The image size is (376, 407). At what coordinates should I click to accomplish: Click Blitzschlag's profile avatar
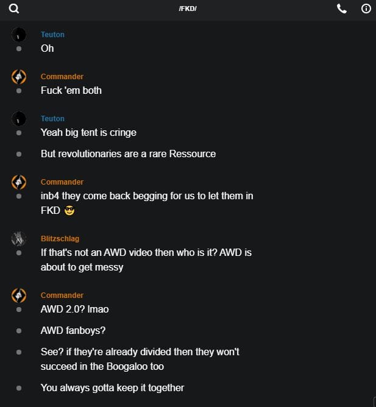pos(19,239)
